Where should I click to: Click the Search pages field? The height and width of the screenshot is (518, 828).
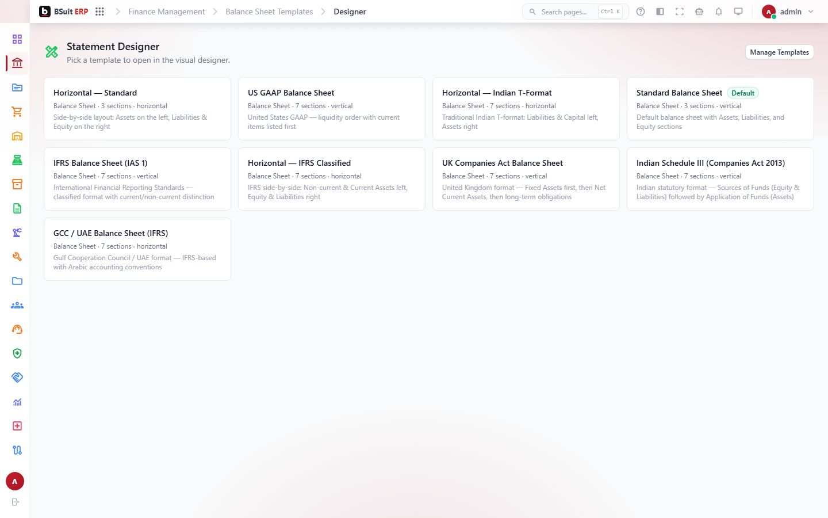[x=575, y=12]
